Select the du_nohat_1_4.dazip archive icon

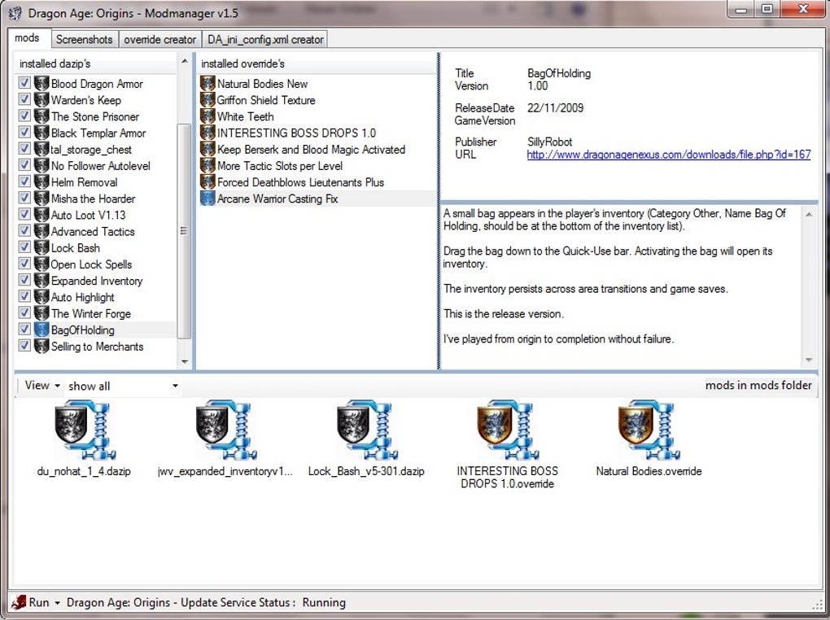pos(85,430)
